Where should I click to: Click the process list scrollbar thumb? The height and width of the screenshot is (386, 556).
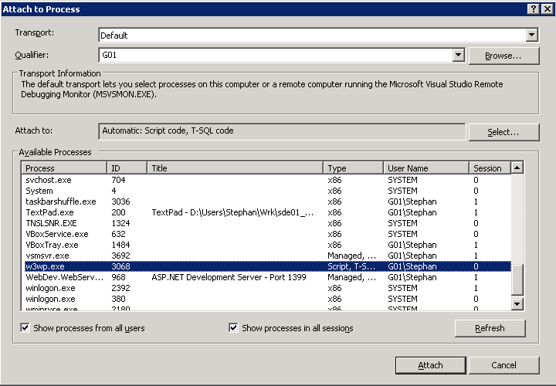coord(517,279)
